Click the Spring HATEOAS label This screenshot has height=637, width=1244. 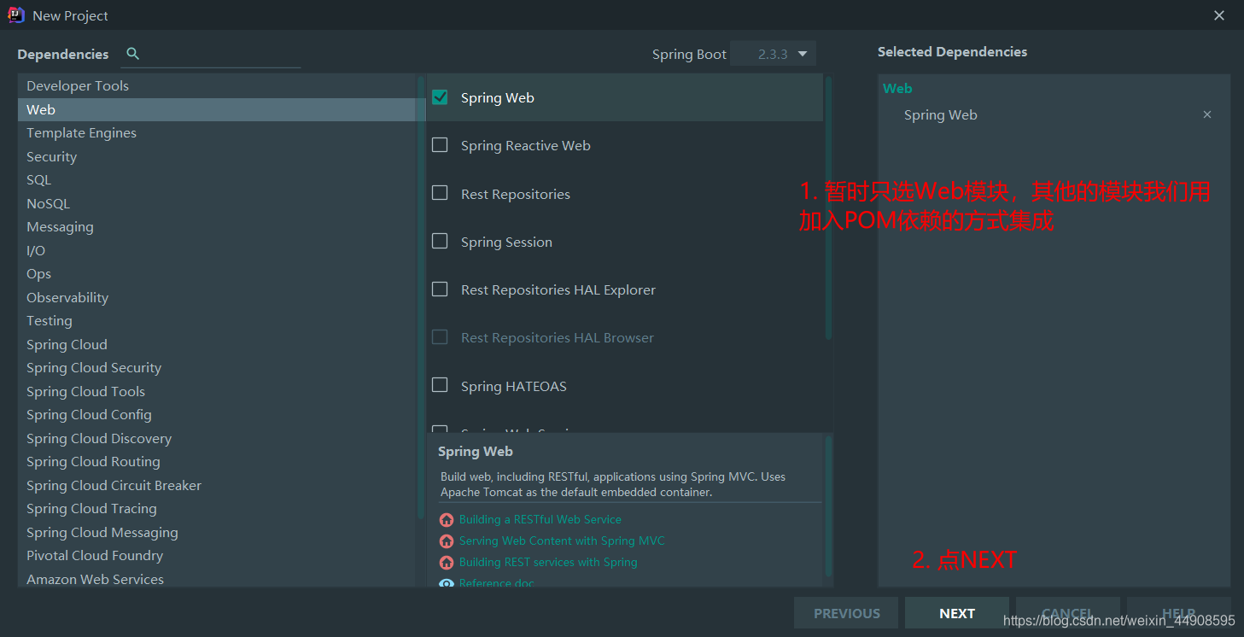tap(514, 386)
